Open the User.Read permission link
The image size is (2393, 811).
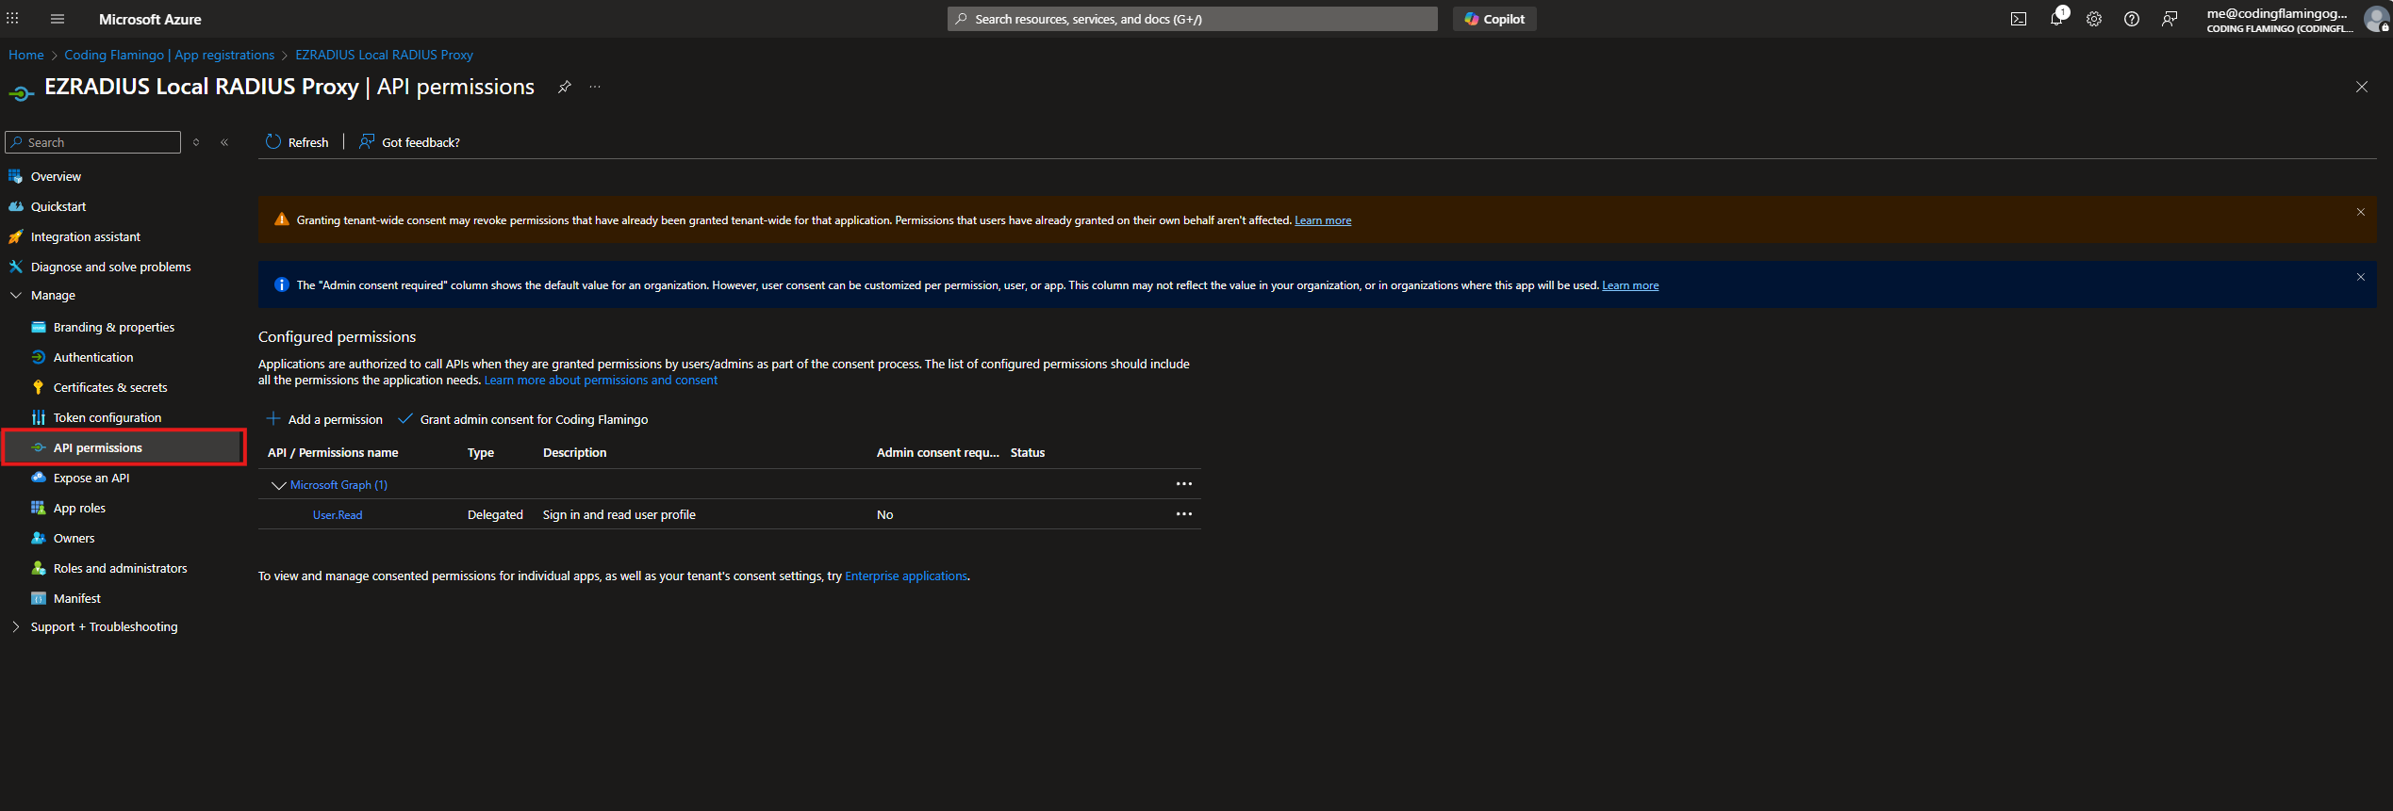(338, 515)
